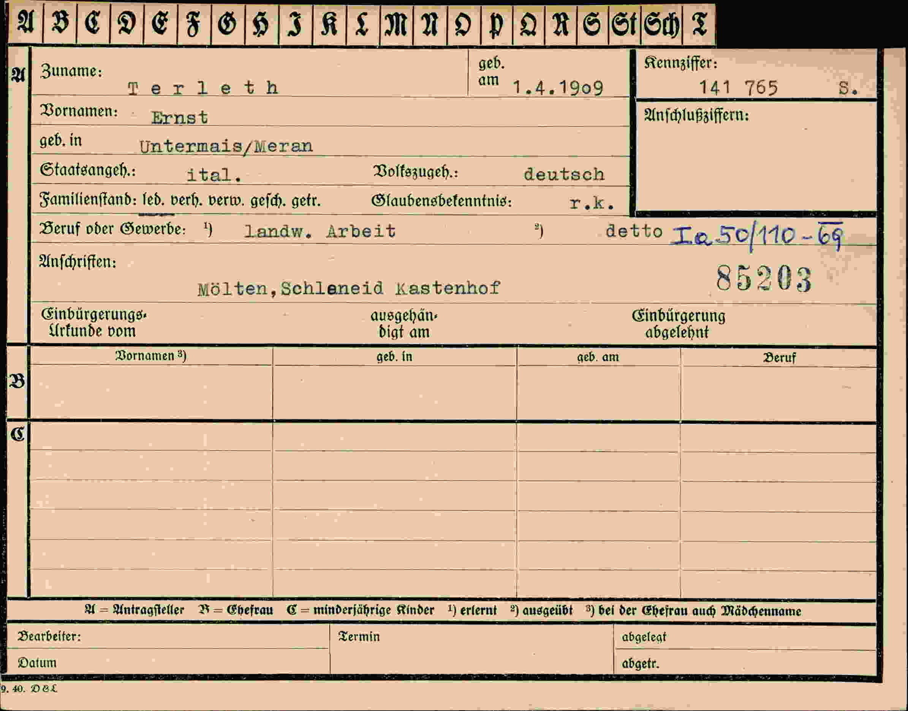Click the 'Zuname:' field label
Viewport: 908px width, 711px height.
71,71
